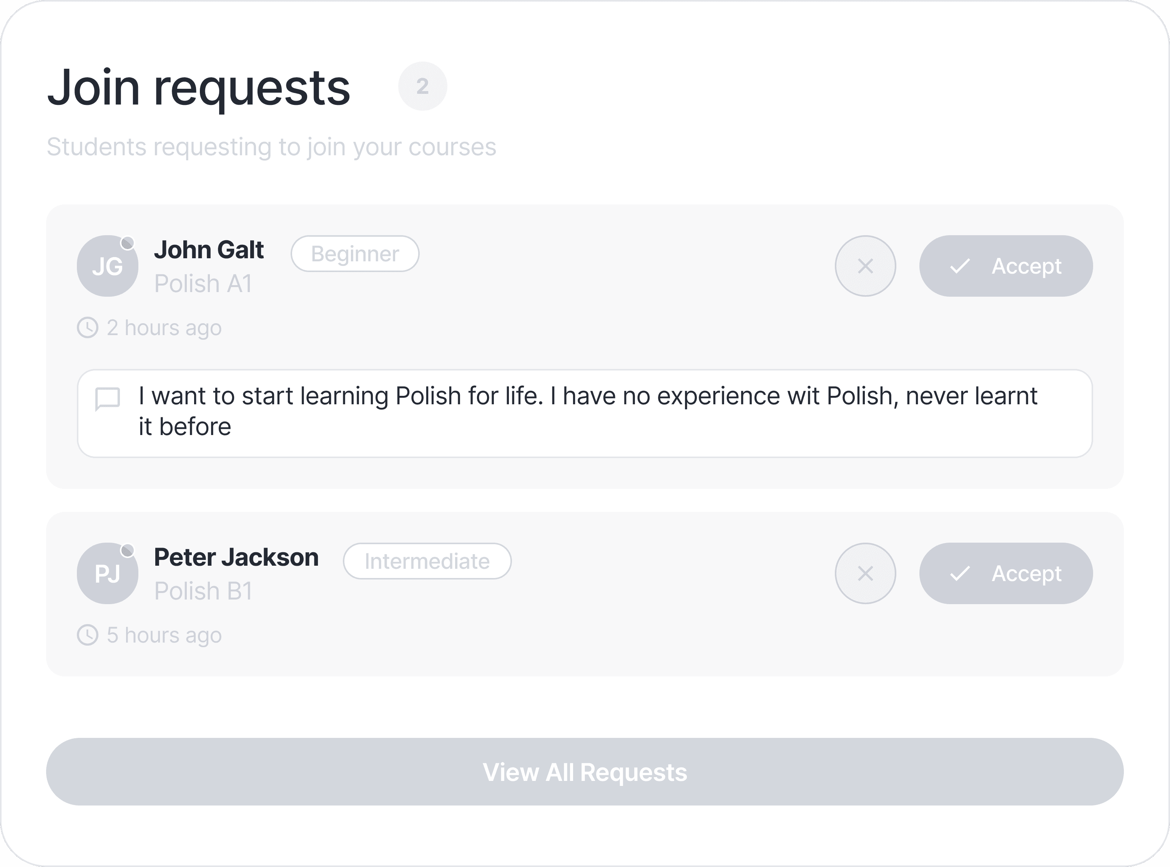Screen dimensions: 1170x867
Task: Click the clock icon beside 5 hours ago
Action: (88, 635)
